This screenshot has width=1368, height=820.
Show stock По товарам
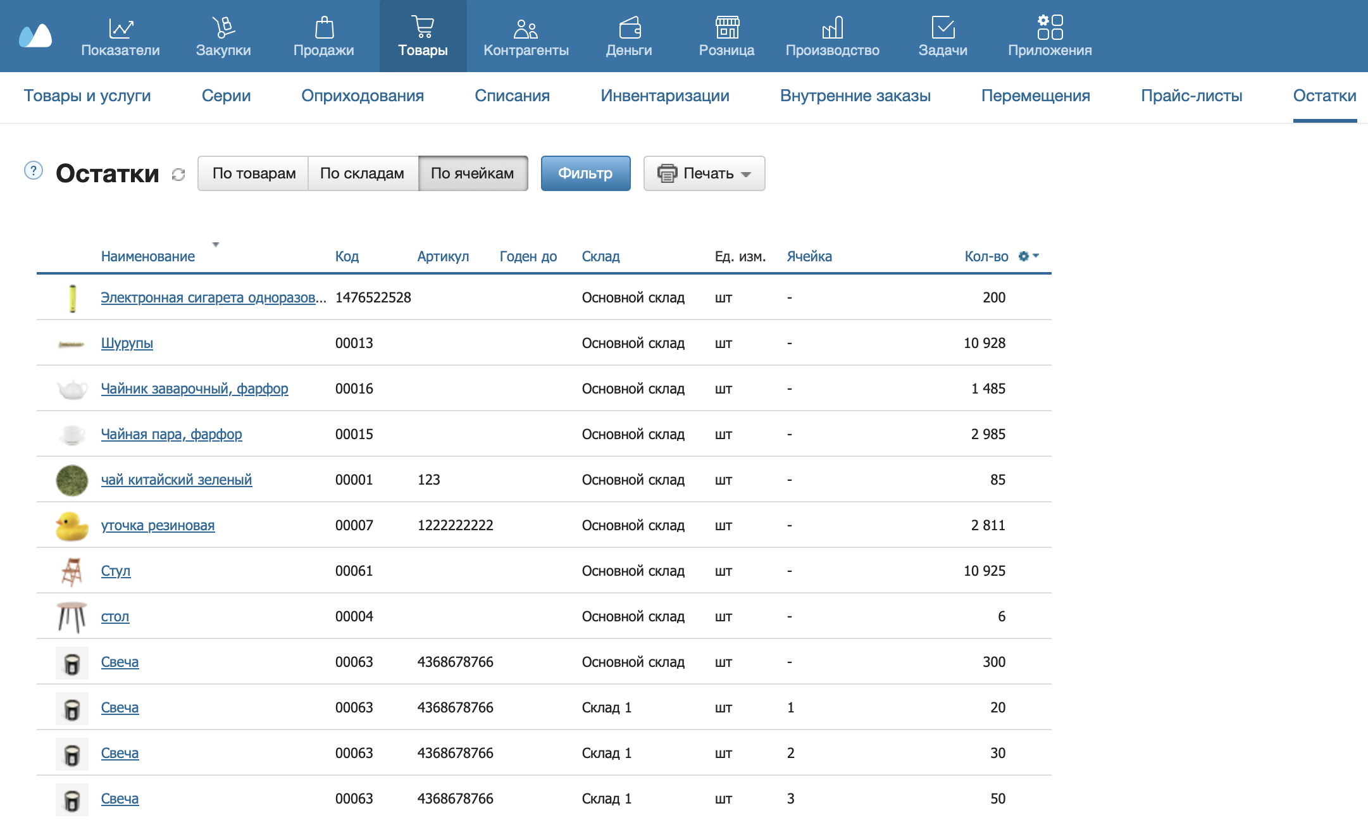(x=254, y=173)
